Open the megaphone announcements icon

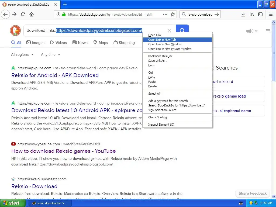249,31
